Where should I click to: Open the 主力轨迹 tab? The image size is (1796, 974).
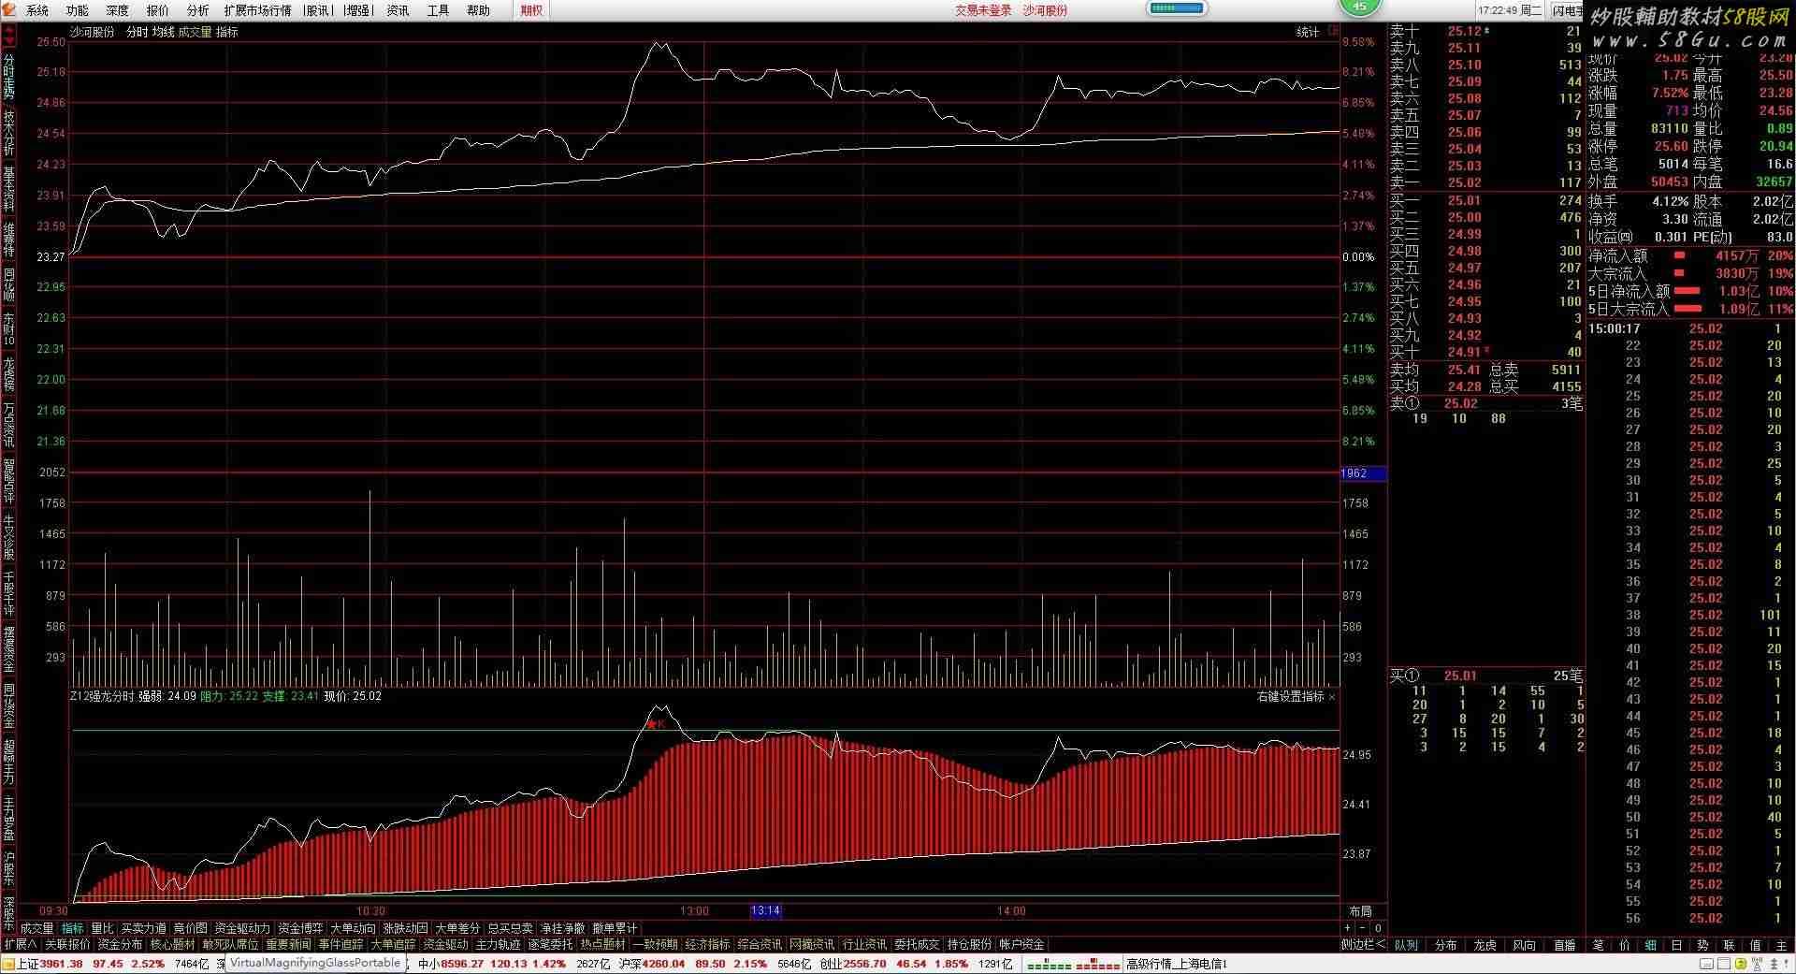click(x=498, y=944)
